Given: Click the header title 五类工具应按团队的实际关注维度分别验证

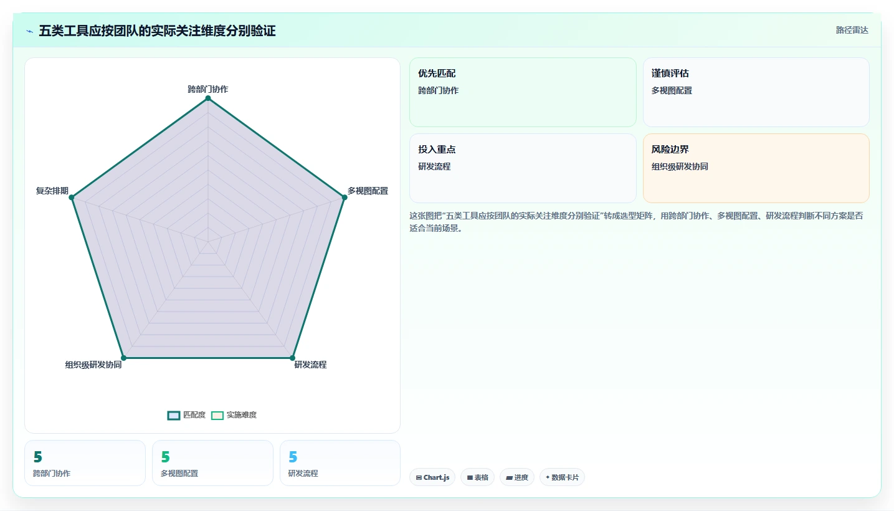Looking at the screenshot, I should [x=157, y=31].
